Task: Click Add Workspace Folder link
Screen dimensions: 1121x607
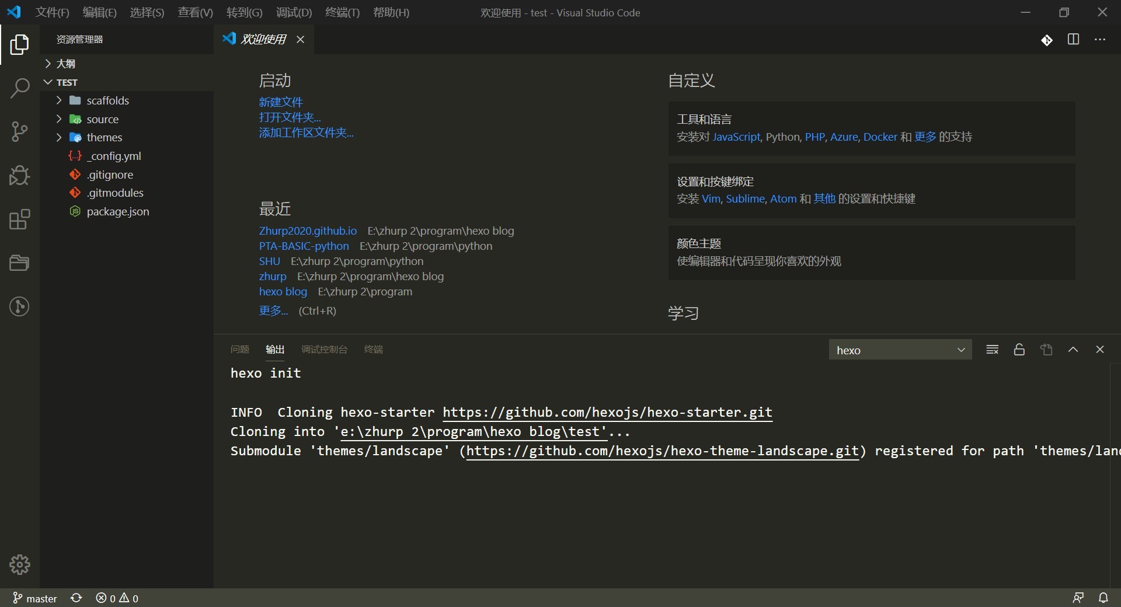Action: [x=307, y=132]
